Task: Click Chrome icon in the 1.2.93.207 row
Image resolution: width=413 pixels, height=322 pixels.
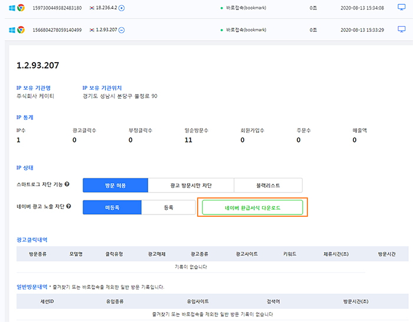Action: tap(21, 30)
